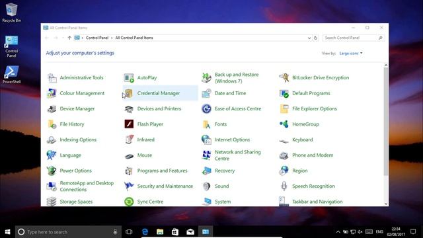423x238 pixels.
Task: Click the Ease of Access Centre icon
Action: click(206, 108)
